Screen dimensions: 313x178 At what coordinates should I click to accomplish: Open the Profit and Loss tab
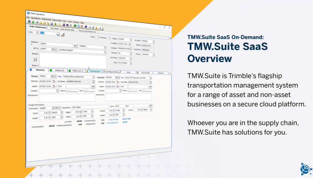94,71
